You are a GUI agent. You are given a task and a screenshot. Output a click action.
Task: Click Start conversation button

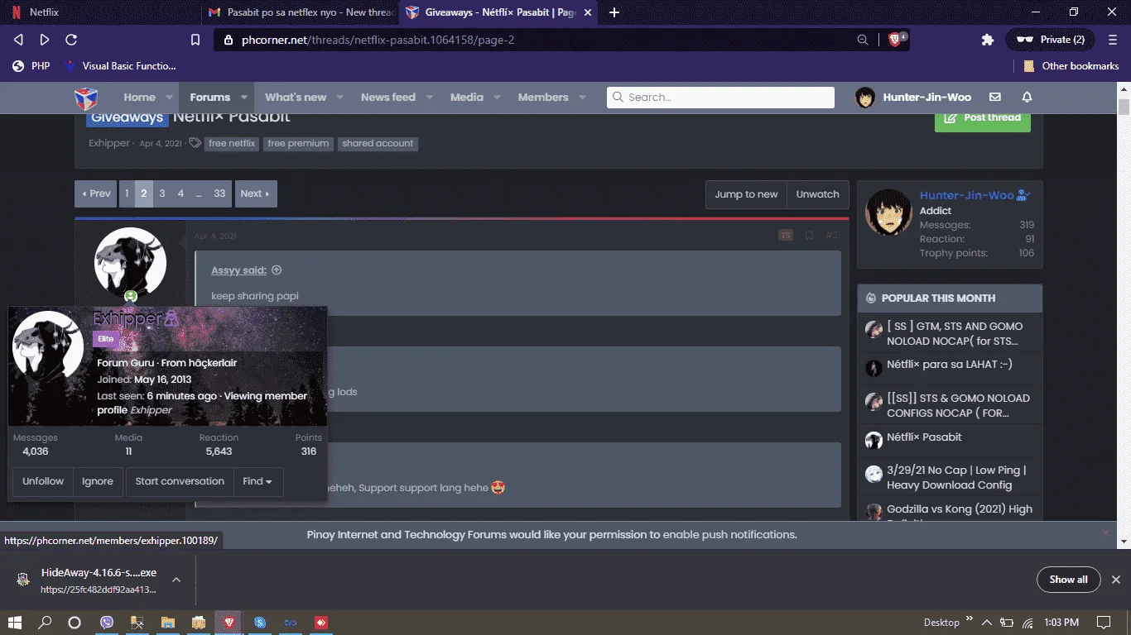click(180, 481)
